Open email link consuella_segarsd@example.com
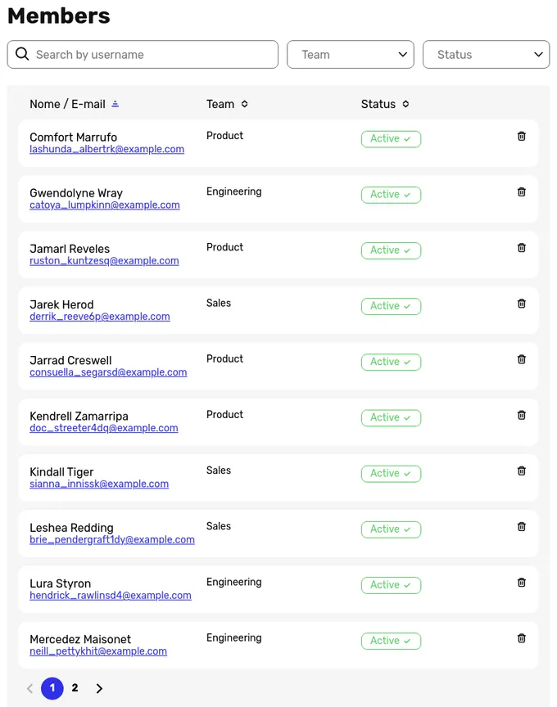The image size is (557, 707). 108,372
